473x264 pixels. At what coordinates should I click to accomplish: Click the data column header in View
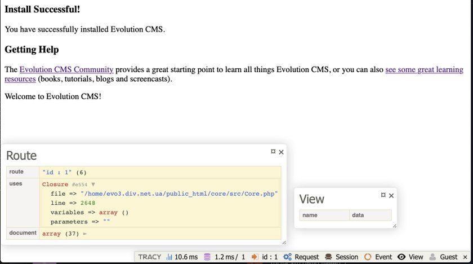[x=371, y=215]
